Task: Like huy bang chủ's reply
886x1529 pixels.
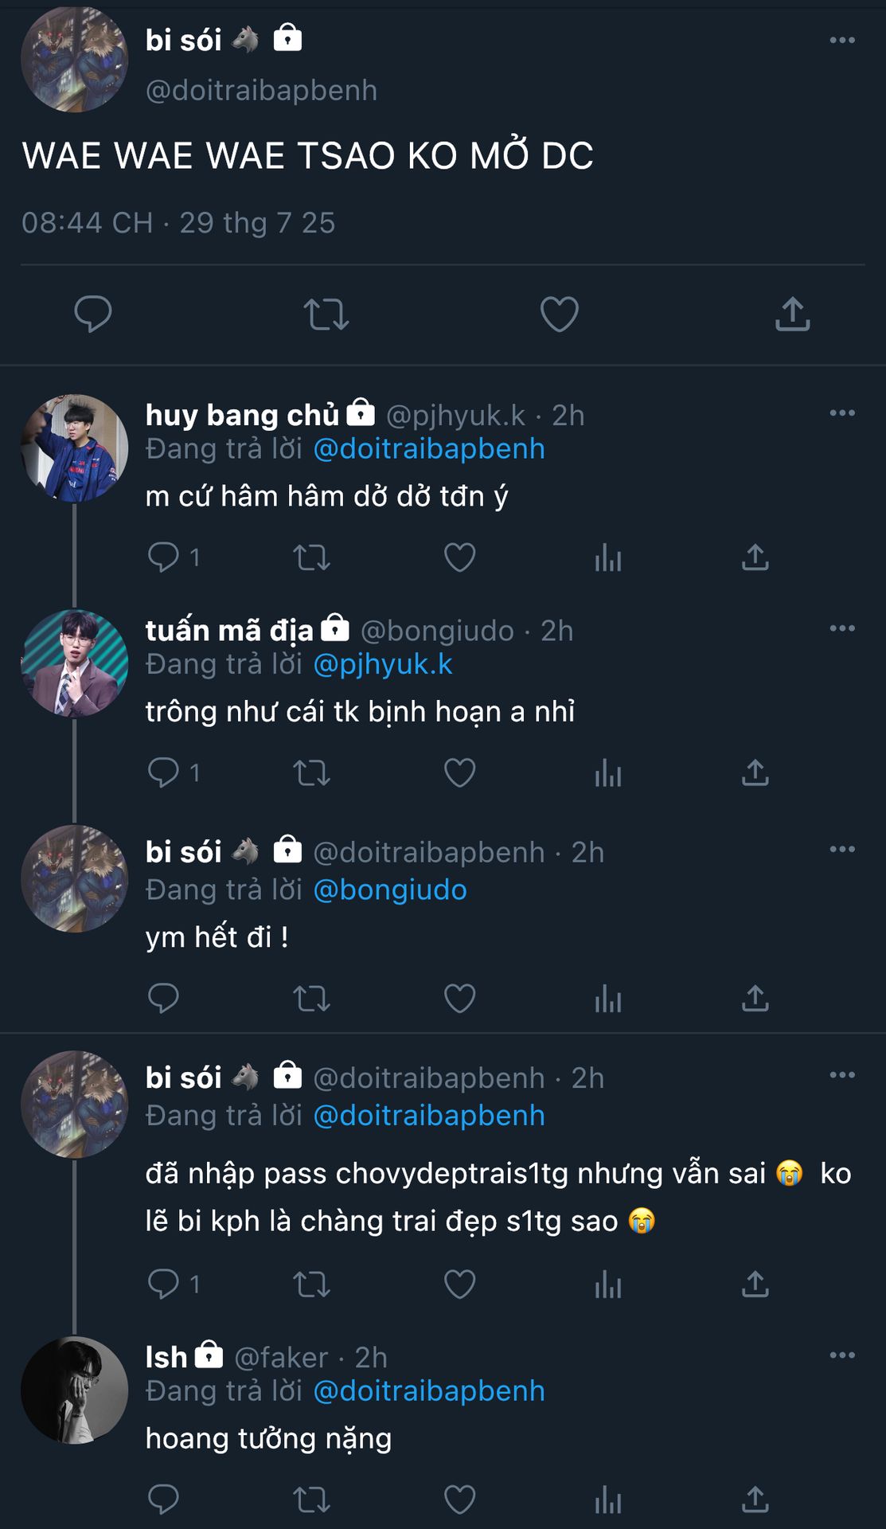Action: click(x=459, y=557)
